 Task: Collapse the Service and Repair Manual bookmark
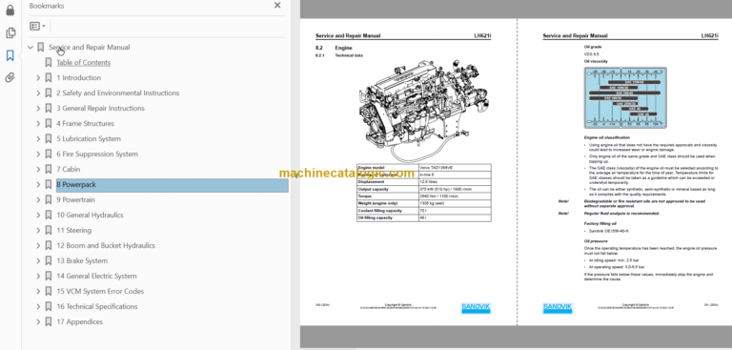30,47
